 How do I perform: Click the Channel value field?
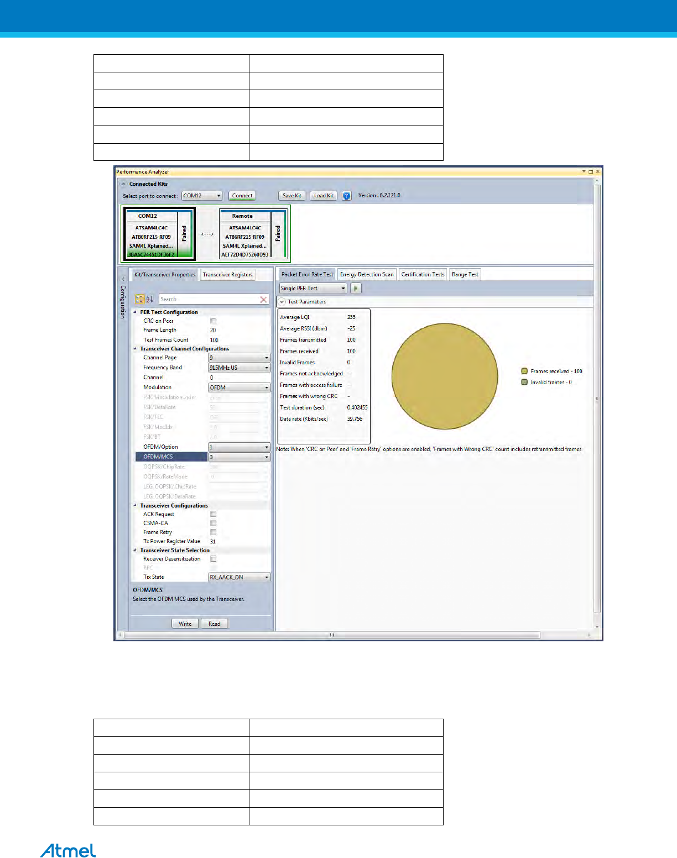click(238, 378)
